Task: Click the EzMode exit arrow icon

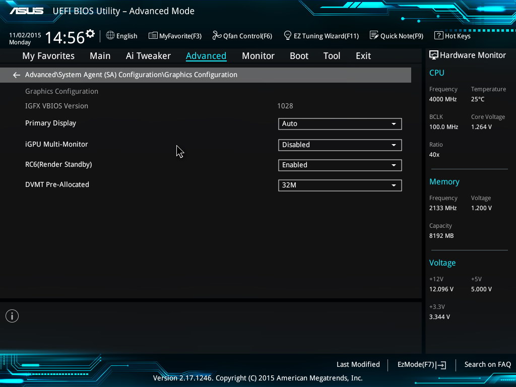Action: [441, 365]
